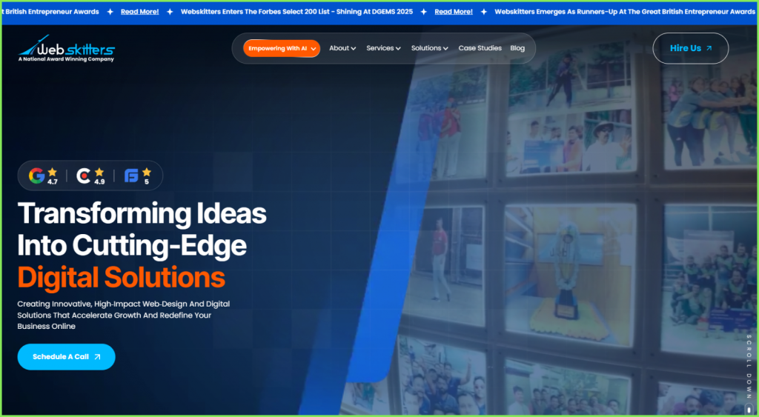Click Read More after the Entrepreneur Awards news
Viewport: 759px width, 417px height.
point(140,12)
